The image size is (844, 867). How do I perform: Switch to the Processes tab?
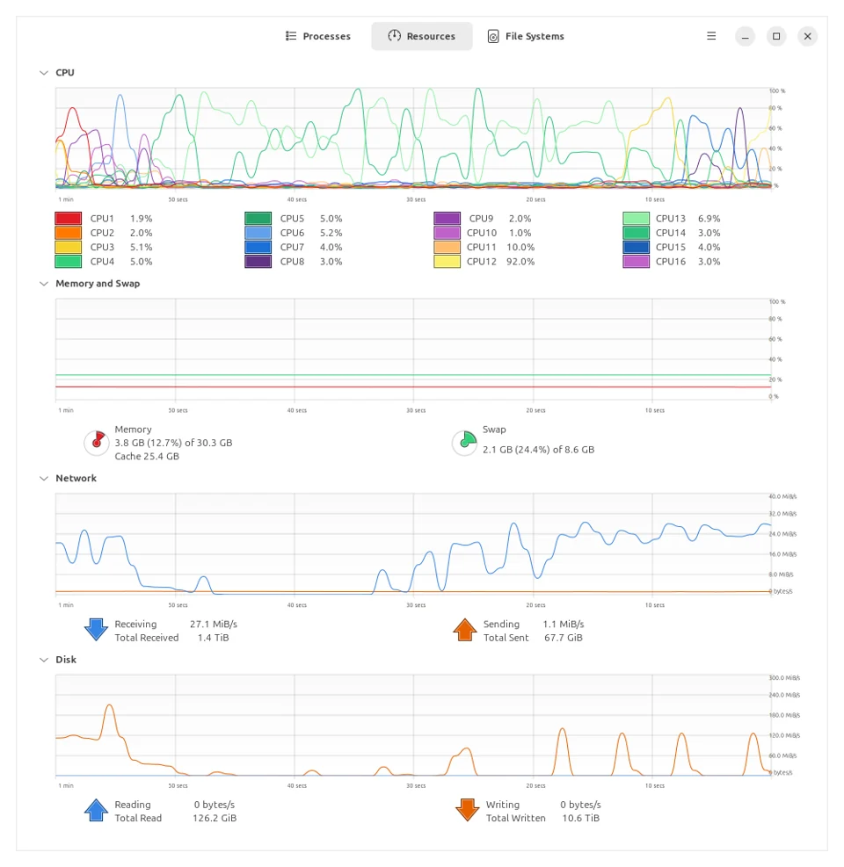click(x=317, y=37)
